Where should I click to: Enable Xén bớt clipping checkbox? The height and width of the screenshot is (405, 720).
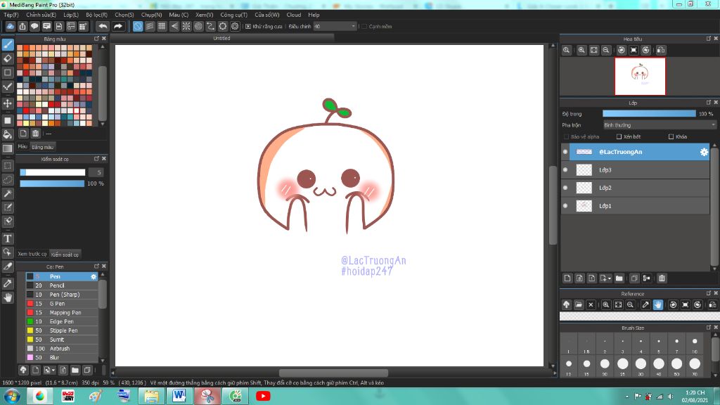click(619, 137)
